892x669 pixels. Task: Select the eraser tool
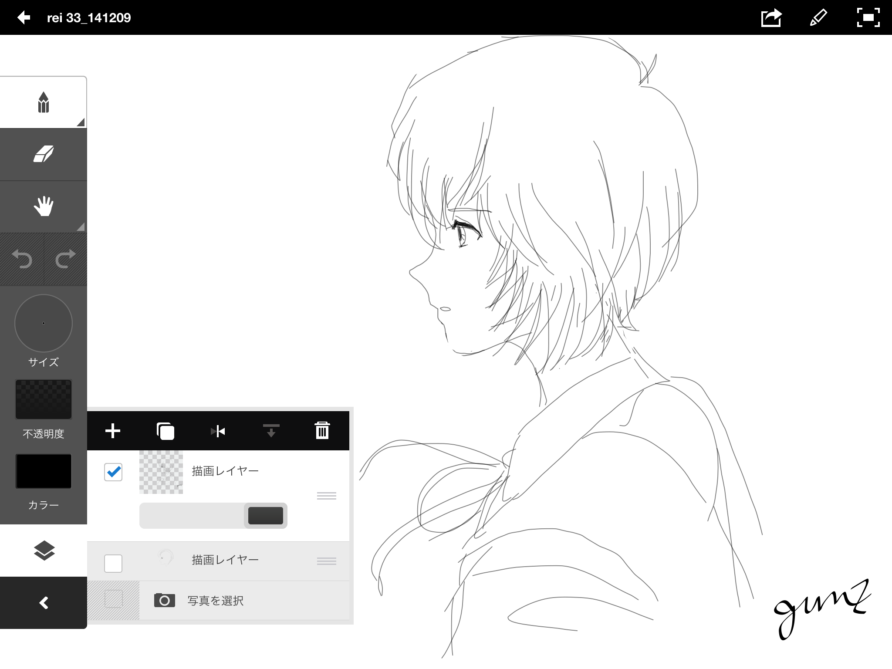click(x=43, y=155)
